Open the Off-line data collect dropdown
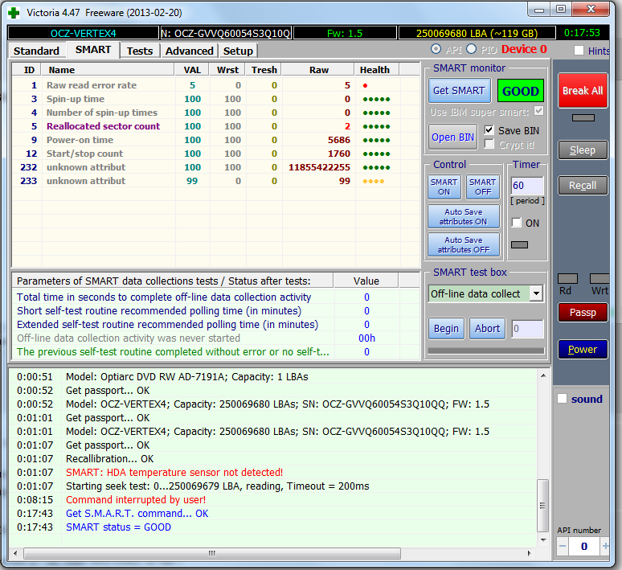The height and width of the screenshot is (570, 622). click(x=536, y=293)
